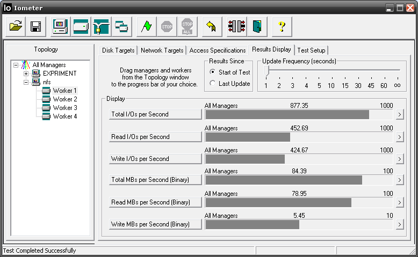Open Access Specifications tab
The height and width of the screenshot is (257, 418).
coord(218,50)
